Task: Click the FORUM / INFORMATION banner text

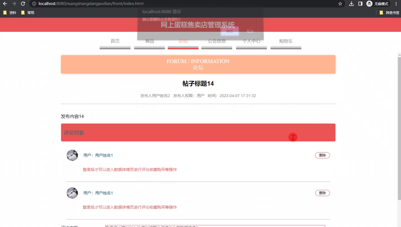Action: [x=198, y=61]
